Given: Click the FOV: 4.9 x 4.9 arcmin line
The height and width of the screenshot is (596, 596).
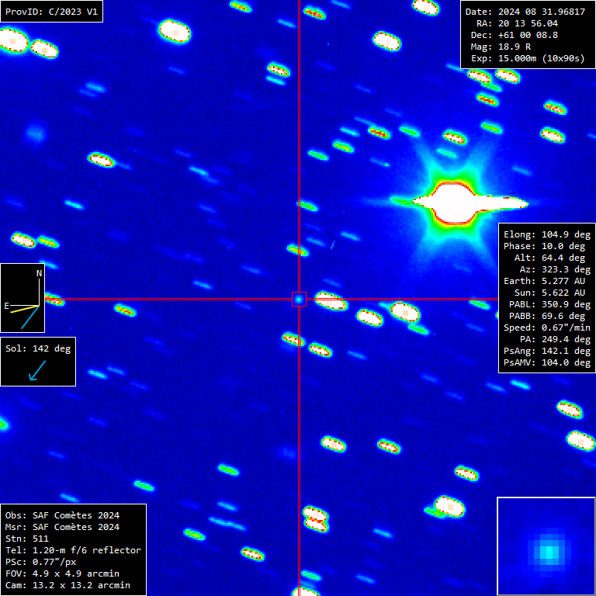Looking at the screenshot, I should 62,573.
